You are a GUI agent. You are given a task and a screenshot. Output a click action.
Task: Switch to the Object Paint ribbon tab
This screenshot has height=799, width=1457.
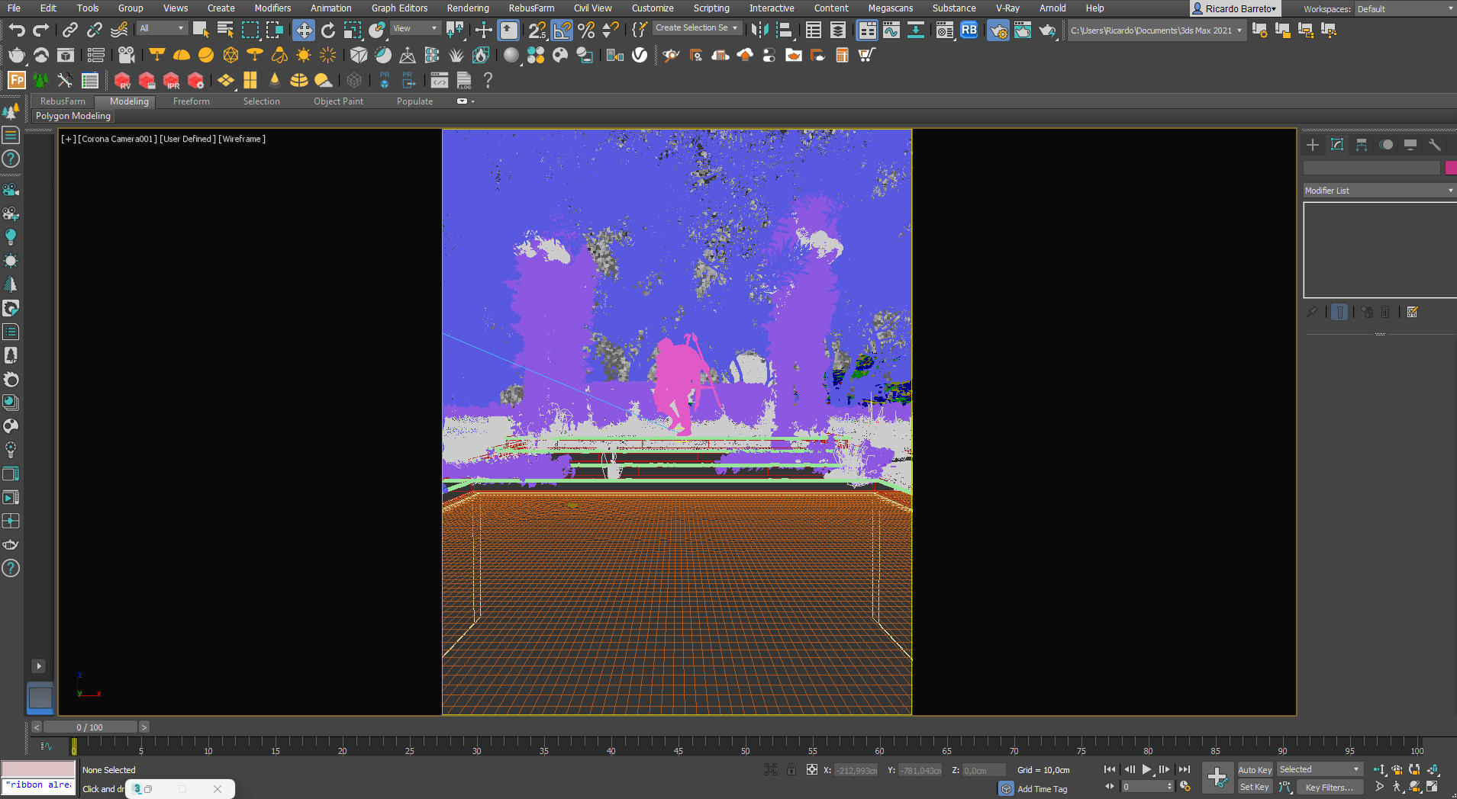click(x=338, y=101)
